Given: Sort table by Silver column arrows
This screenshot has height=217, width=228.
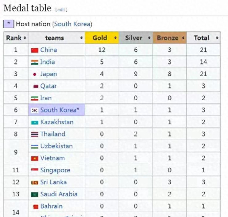Looking at the screenshot, I should 149,38.
